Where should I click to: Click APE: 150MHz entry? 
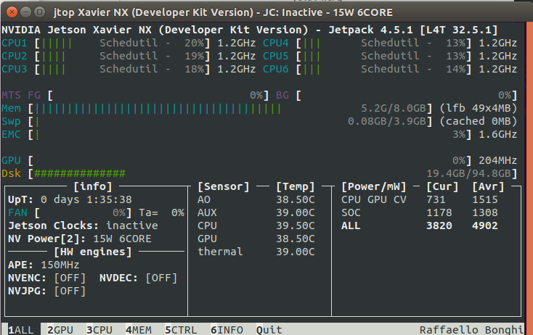click(44, 265)
